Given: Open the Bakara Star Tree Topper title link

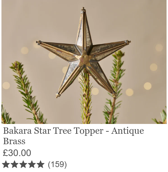Looking at the screenshot, I should click(x=73, y=136).
